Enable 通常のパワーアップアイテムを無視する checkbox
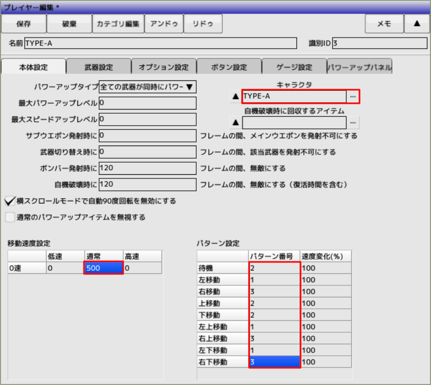Viewport: 431px width, 385px height. [9, 217]
